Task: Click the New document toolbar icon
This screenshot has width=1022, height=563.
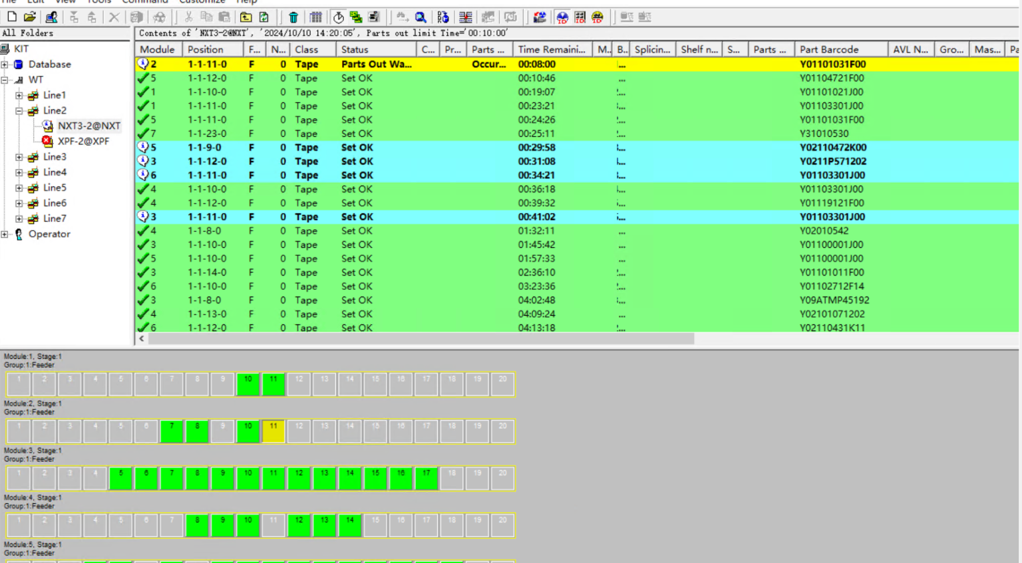Action: pos(12,17)
